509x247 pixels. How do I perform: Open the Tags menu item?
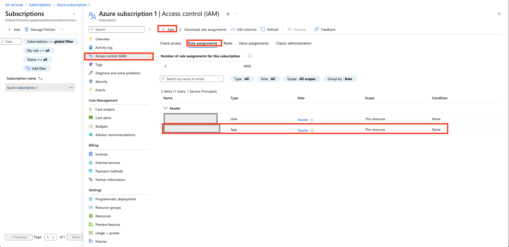pyautogui.click(x=99, y=65)
